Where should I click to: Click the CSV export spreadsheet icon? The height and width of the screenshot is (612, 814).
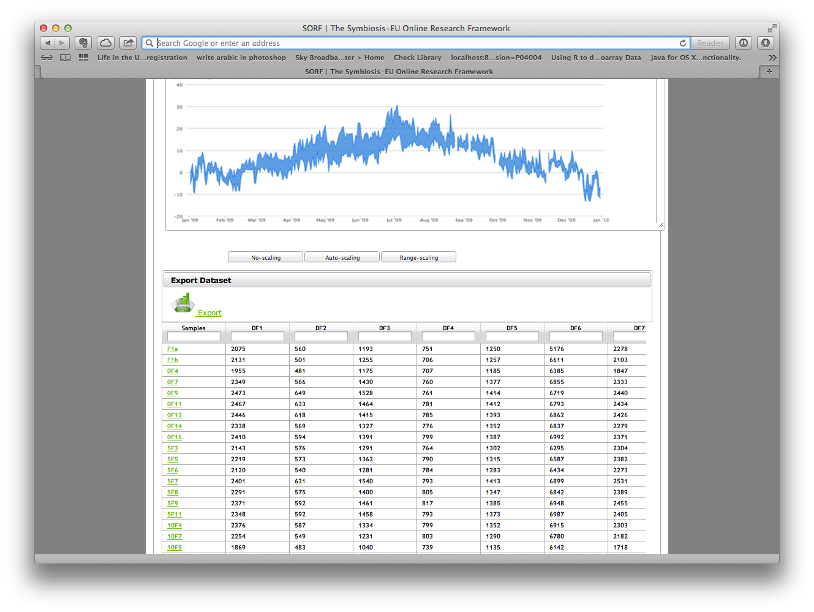(x=183, y=303)
